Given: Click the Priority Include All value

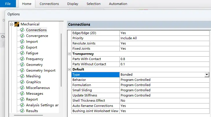Looking at the screenshot, I should coord(164,38).
